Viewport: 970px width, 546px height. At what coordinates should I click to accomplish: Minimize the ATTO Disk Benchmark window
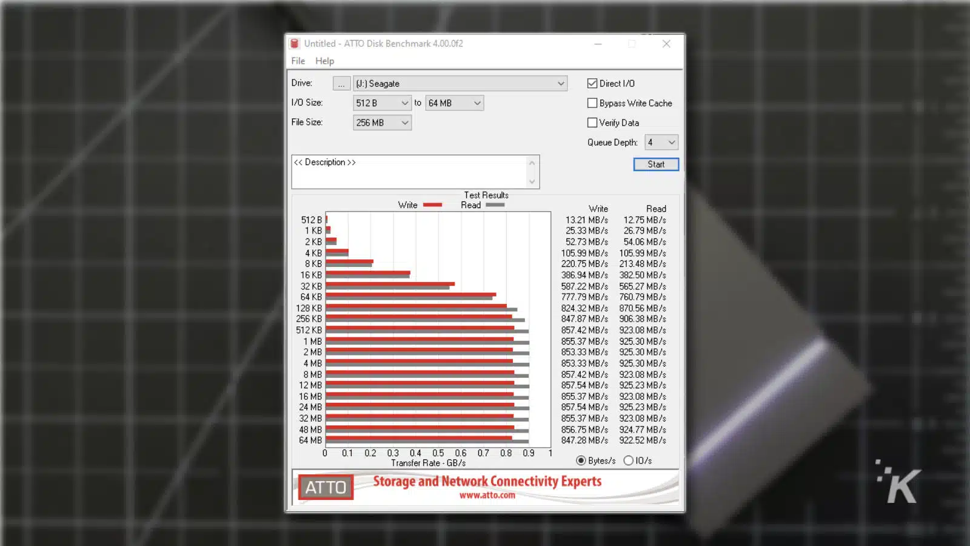point(598,44)
